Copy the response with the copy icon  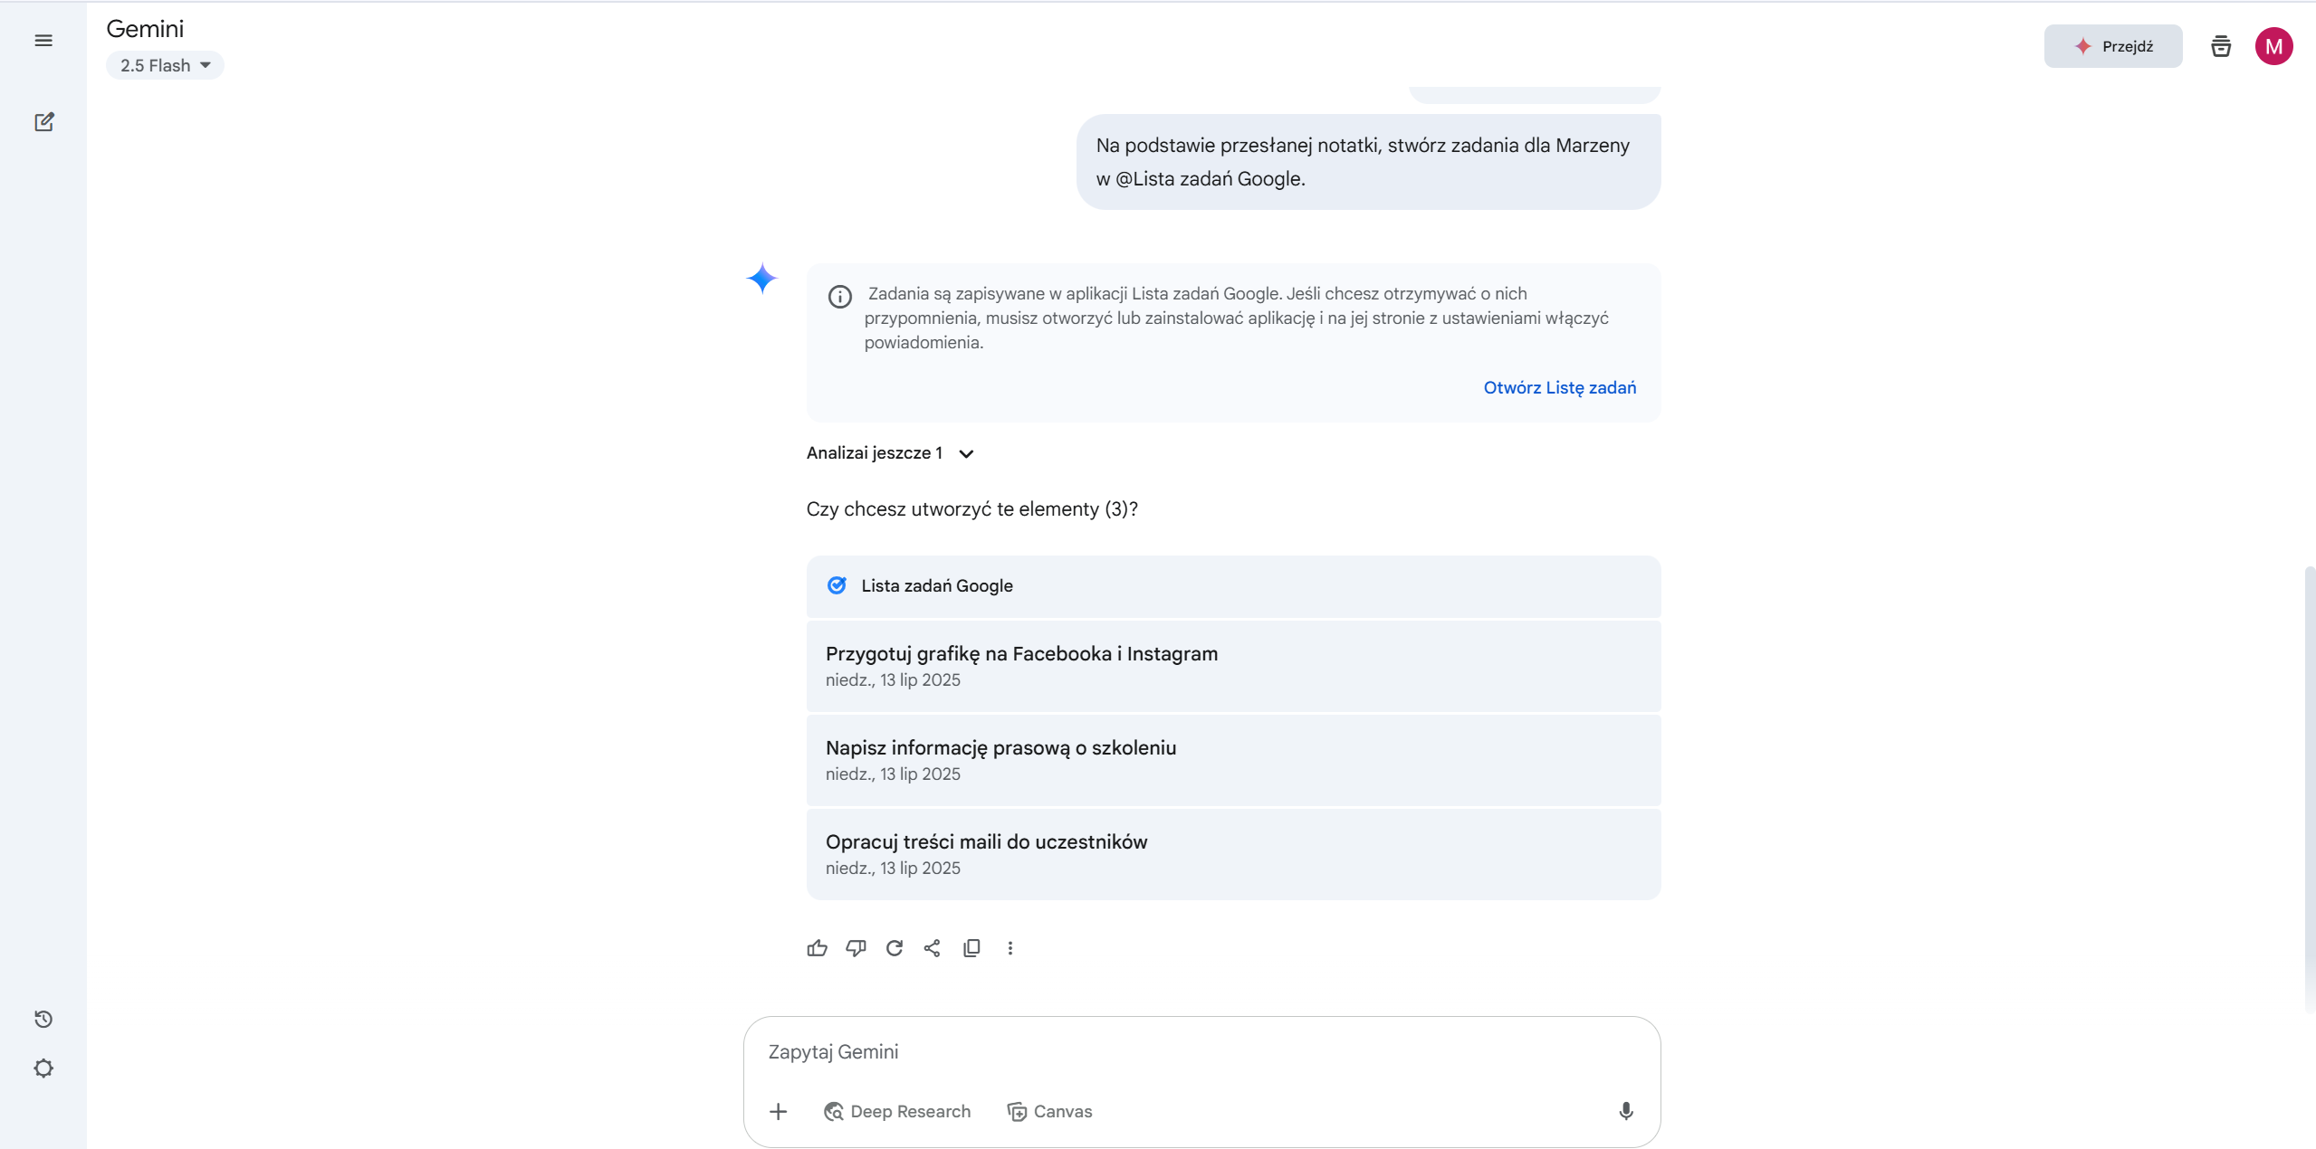click(x=971, y=948)
